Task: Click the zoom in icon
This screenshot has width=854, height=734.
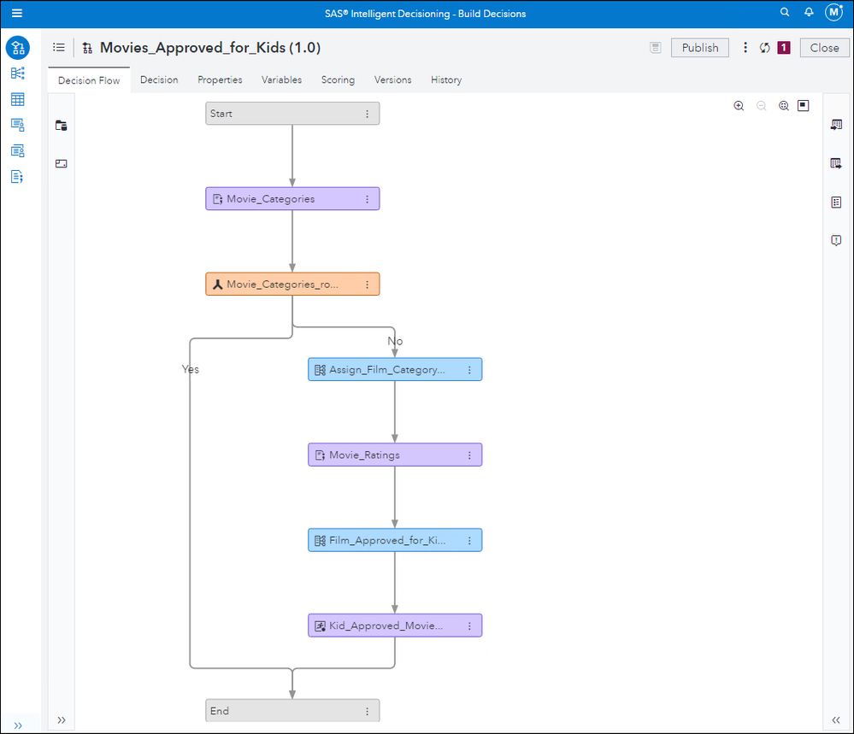Action: [x=739, y=106]
